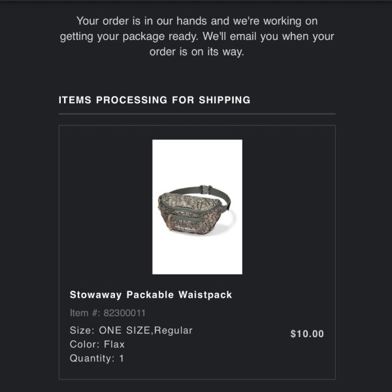
Task: Click the item number digits 82300011
Action: [x=125, y=313]
